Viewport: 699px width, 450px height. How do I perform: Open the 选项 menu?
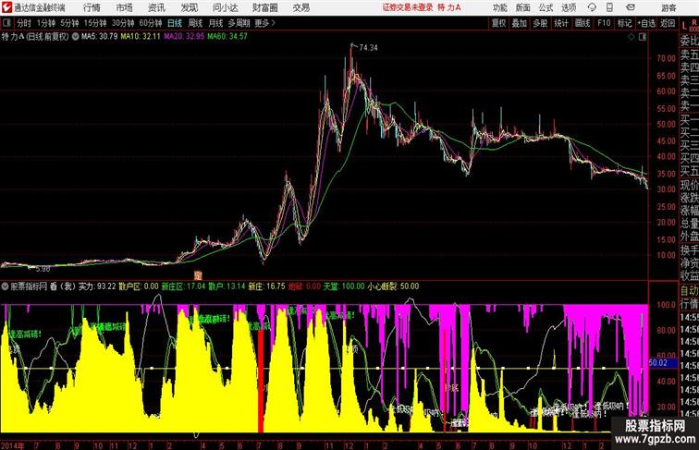point(569,7)
